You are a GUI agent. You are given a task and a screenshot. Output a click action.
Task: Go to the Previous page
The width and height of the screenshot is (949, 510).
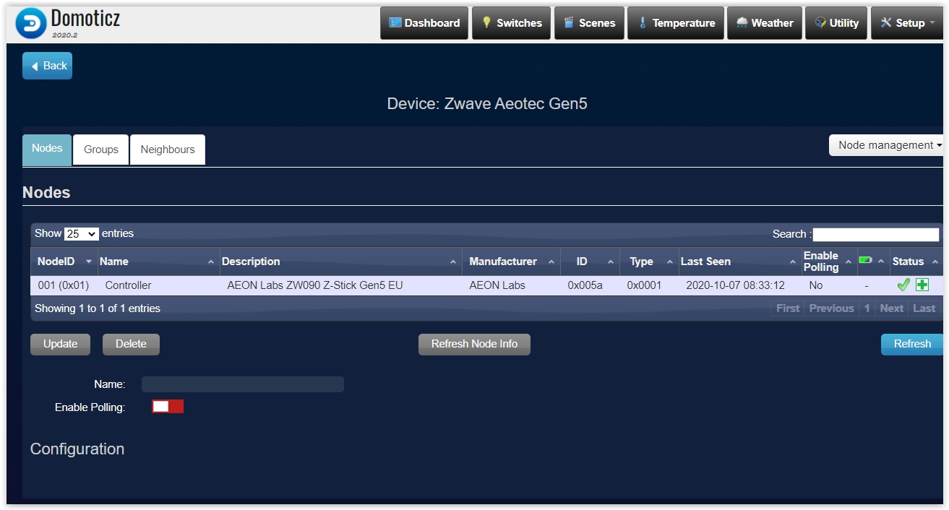831,308
